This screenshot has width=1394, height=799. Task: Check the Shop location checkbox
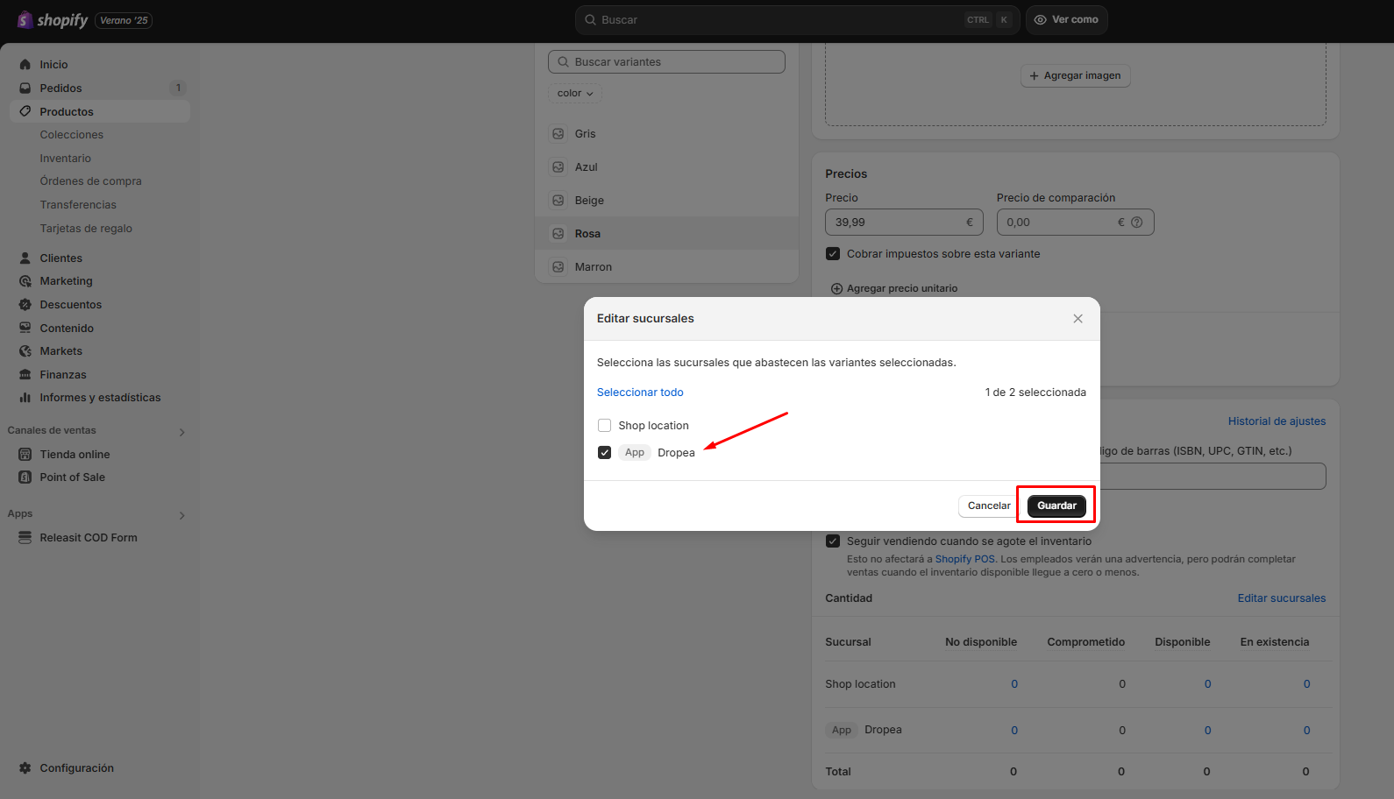pos(604,426)
